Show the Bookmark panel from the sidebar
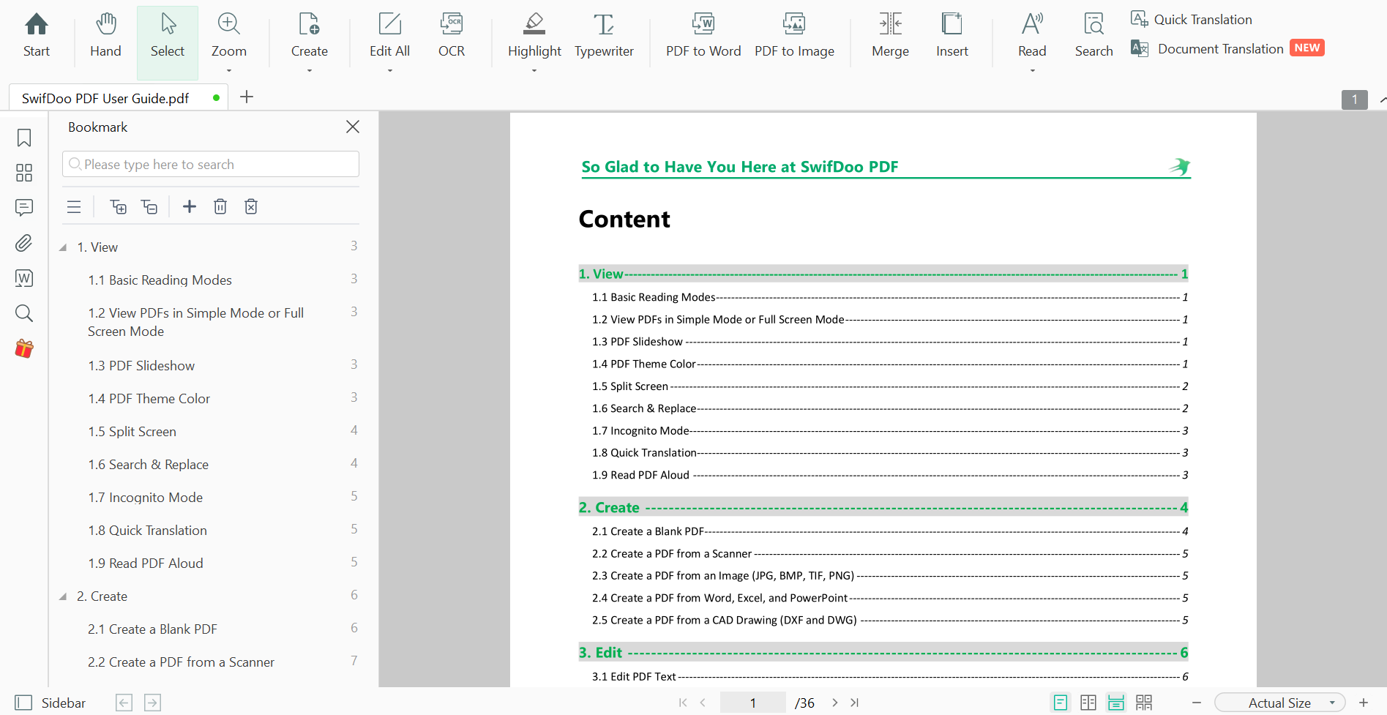 24,138
